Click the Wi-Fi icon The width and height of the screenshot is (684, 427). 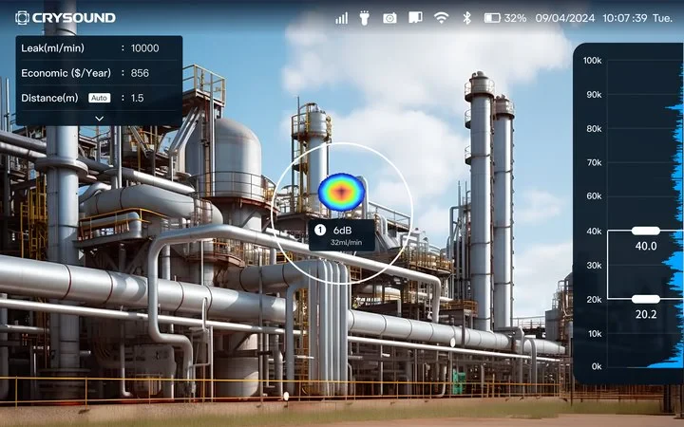point(441,18)
